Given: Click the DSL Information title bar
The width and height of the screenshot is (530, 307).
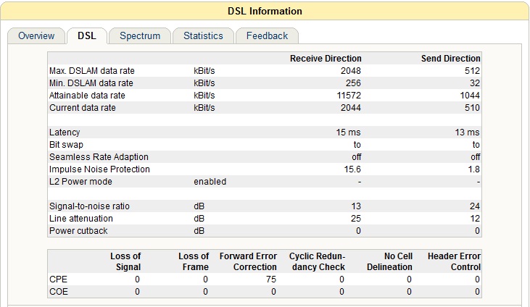Looking at the screenshot, I should (265, 11).
